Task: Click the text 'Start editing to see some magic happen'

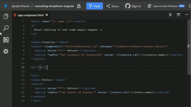Action: click(x=66, y=30)
